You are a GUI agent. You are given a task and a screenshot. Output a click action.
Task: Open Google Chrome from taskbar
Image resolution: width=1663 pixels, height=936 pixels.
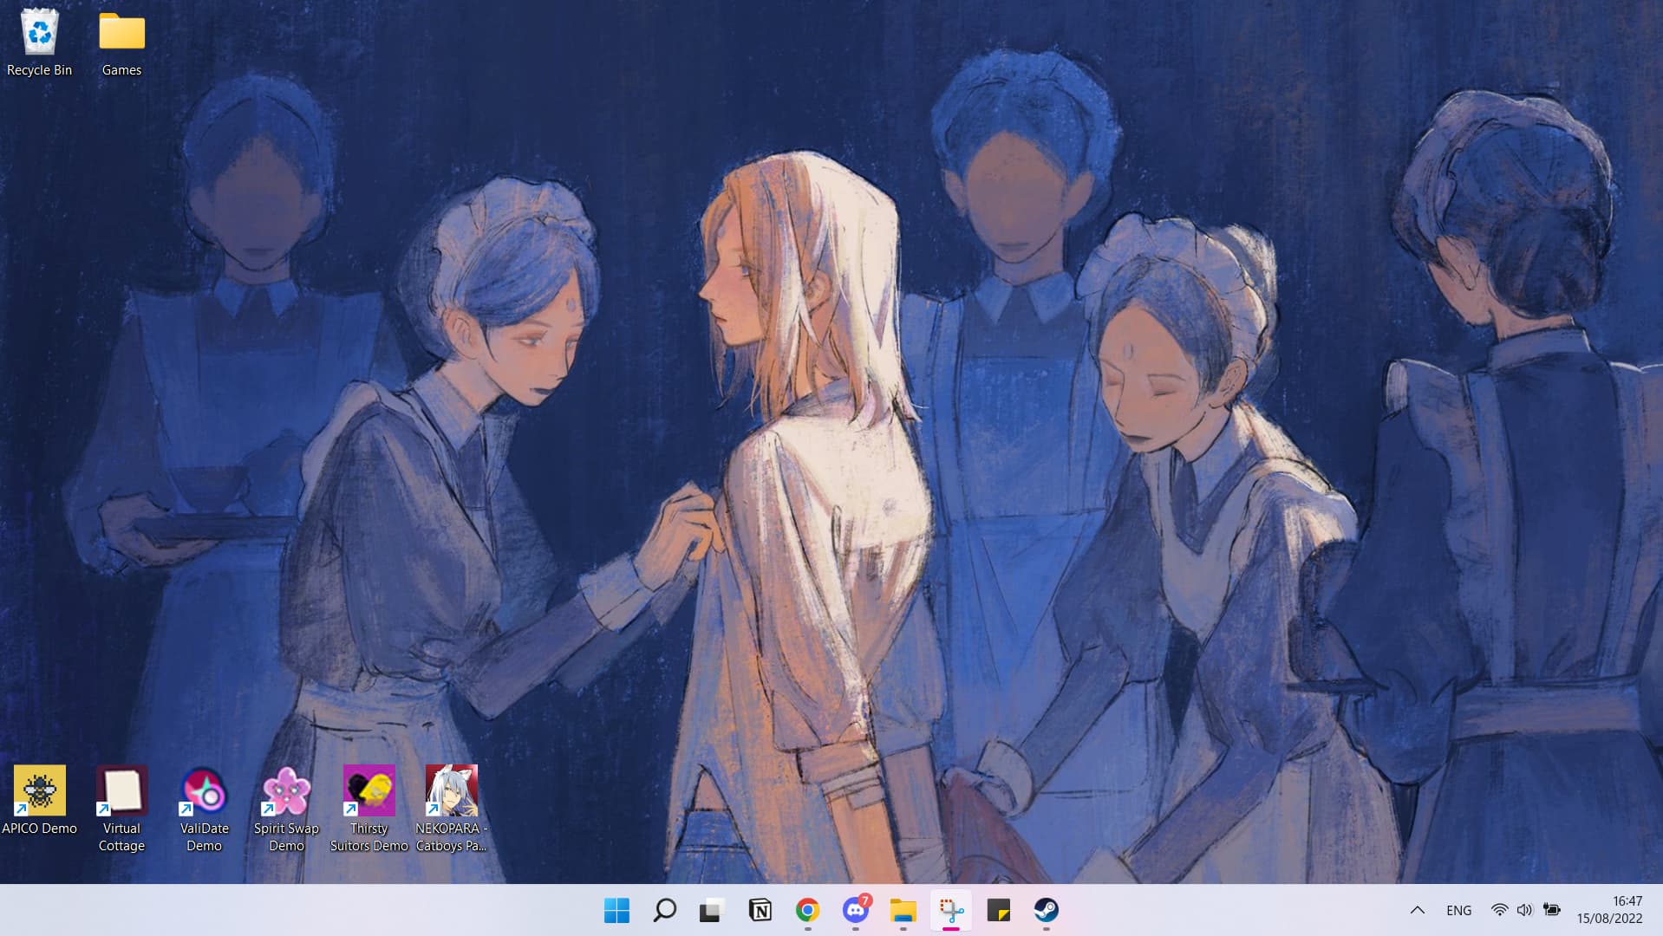(807, 910)
